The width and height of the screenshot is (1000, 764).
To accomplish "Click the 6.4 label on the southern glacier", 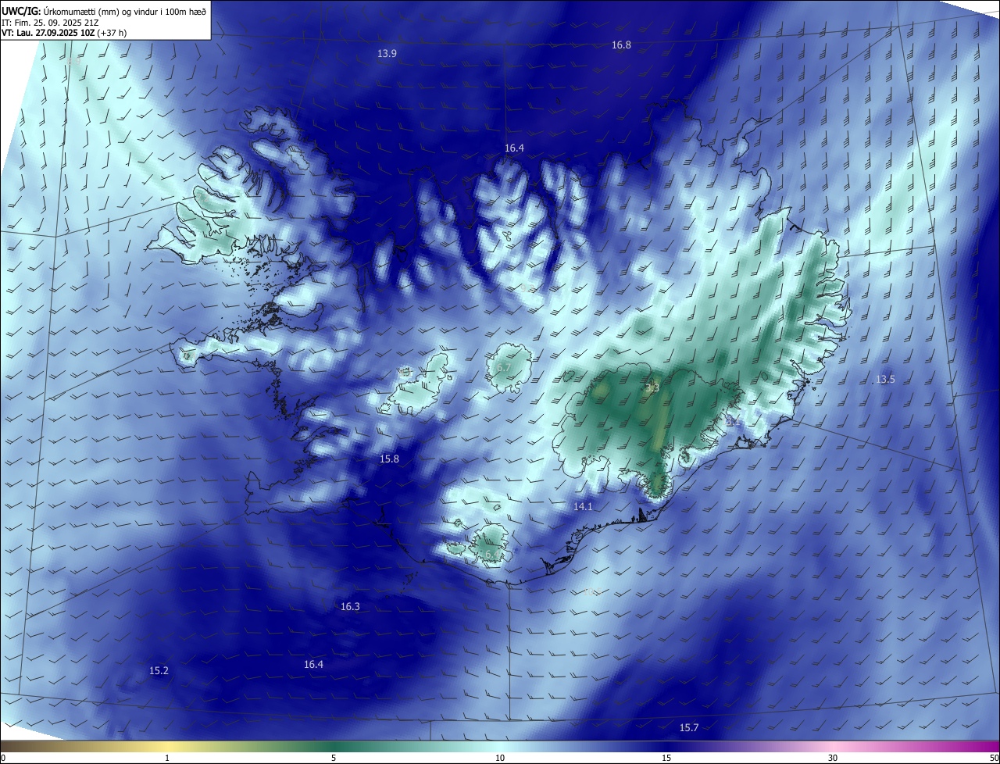I will click(491, 555).
